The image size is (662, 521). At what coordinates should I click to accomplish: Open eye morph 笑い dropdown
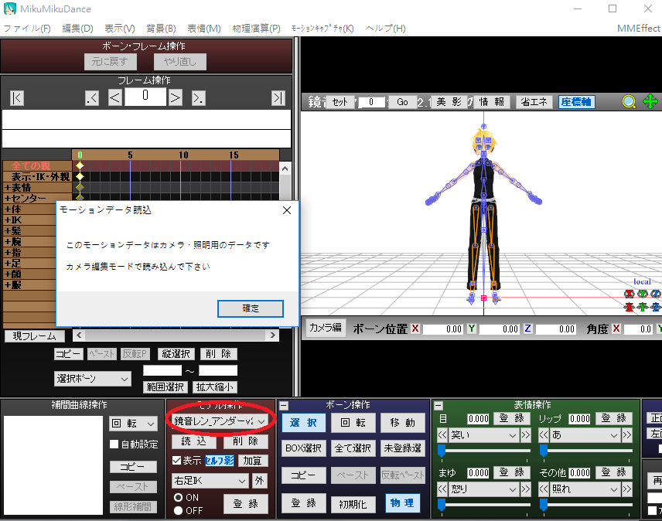483,435
